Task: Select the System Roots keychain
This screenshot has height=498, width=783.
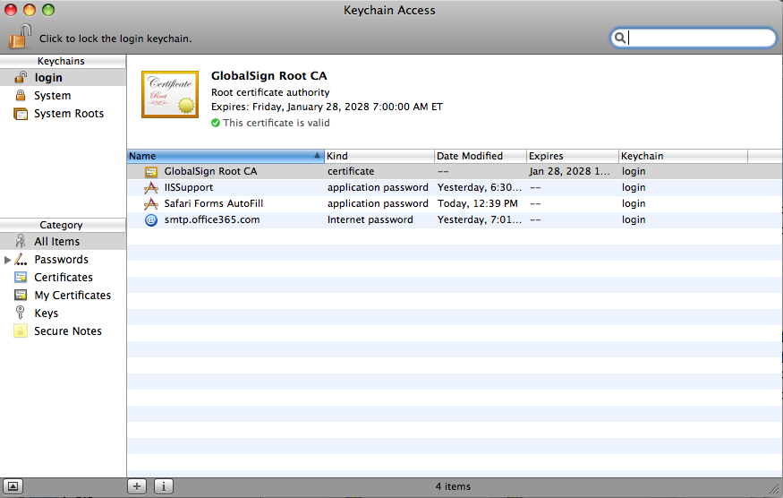Action: (63, 114)
